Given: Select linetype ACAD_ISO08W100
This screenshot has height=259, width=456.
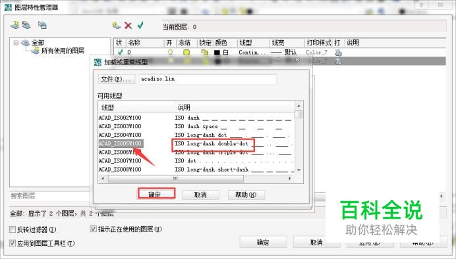Looking at the screenshot, I should tap(120, 170).
